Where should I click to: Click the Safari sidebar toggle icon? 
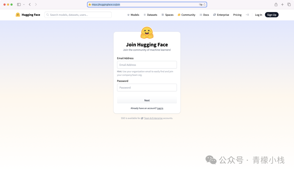[x=19, y=5]
